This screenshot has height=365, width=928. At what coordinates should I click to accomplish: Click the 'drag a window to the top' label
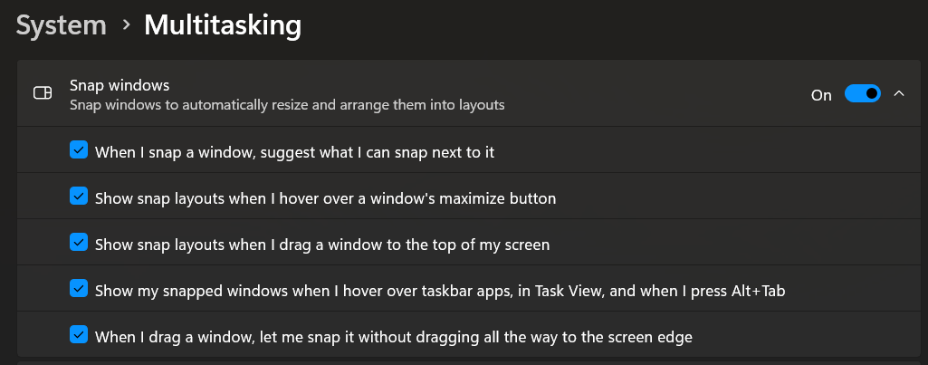[322, 245]
